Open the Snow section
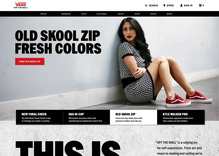The width and height of the screenshot is (219, 156). (x=153, y=14)
